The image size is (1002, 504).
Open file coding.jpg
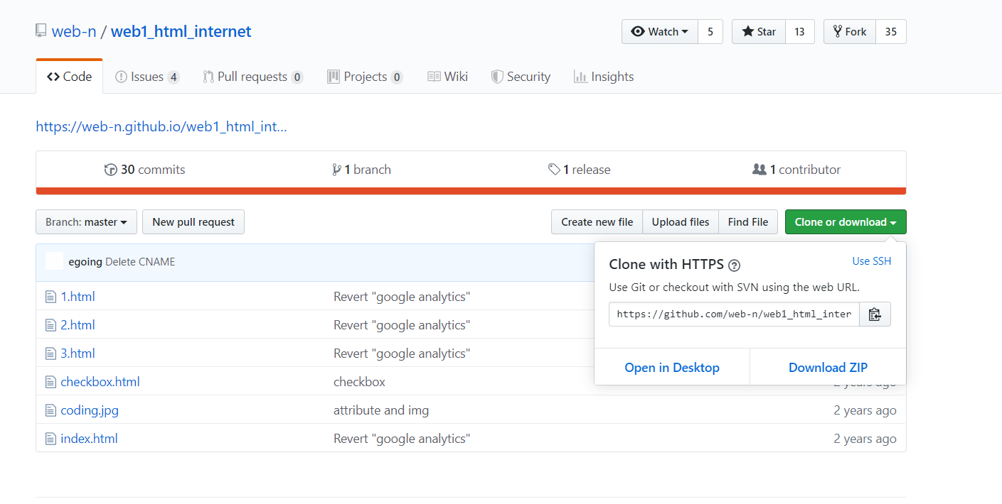90,410
